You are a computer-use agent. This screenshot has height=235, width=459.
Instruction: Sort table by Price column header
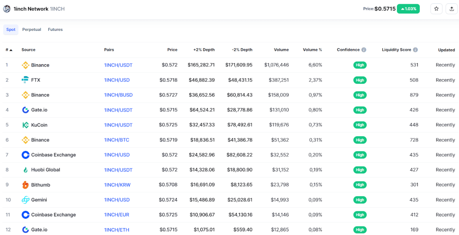173,50
